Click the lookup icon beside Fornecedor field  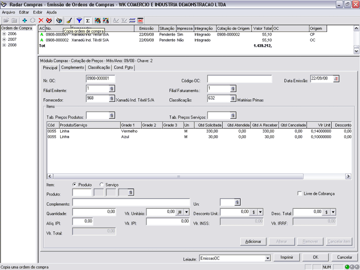point(111,99)
